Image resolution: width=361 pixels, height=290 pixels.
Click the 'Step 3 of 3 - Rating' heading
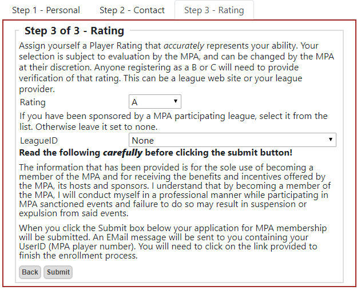[74, 31]
